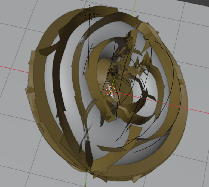Select the light object at top
This screenshot has height=187, width=209.
point(90,14)
